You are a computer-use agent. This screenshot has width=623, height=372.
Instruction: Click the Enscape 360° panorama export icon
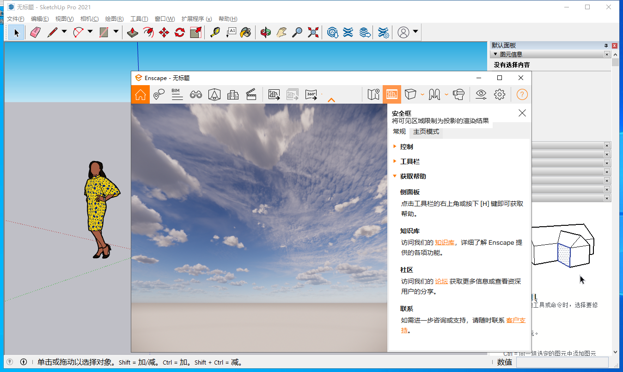tap(311, 94)
